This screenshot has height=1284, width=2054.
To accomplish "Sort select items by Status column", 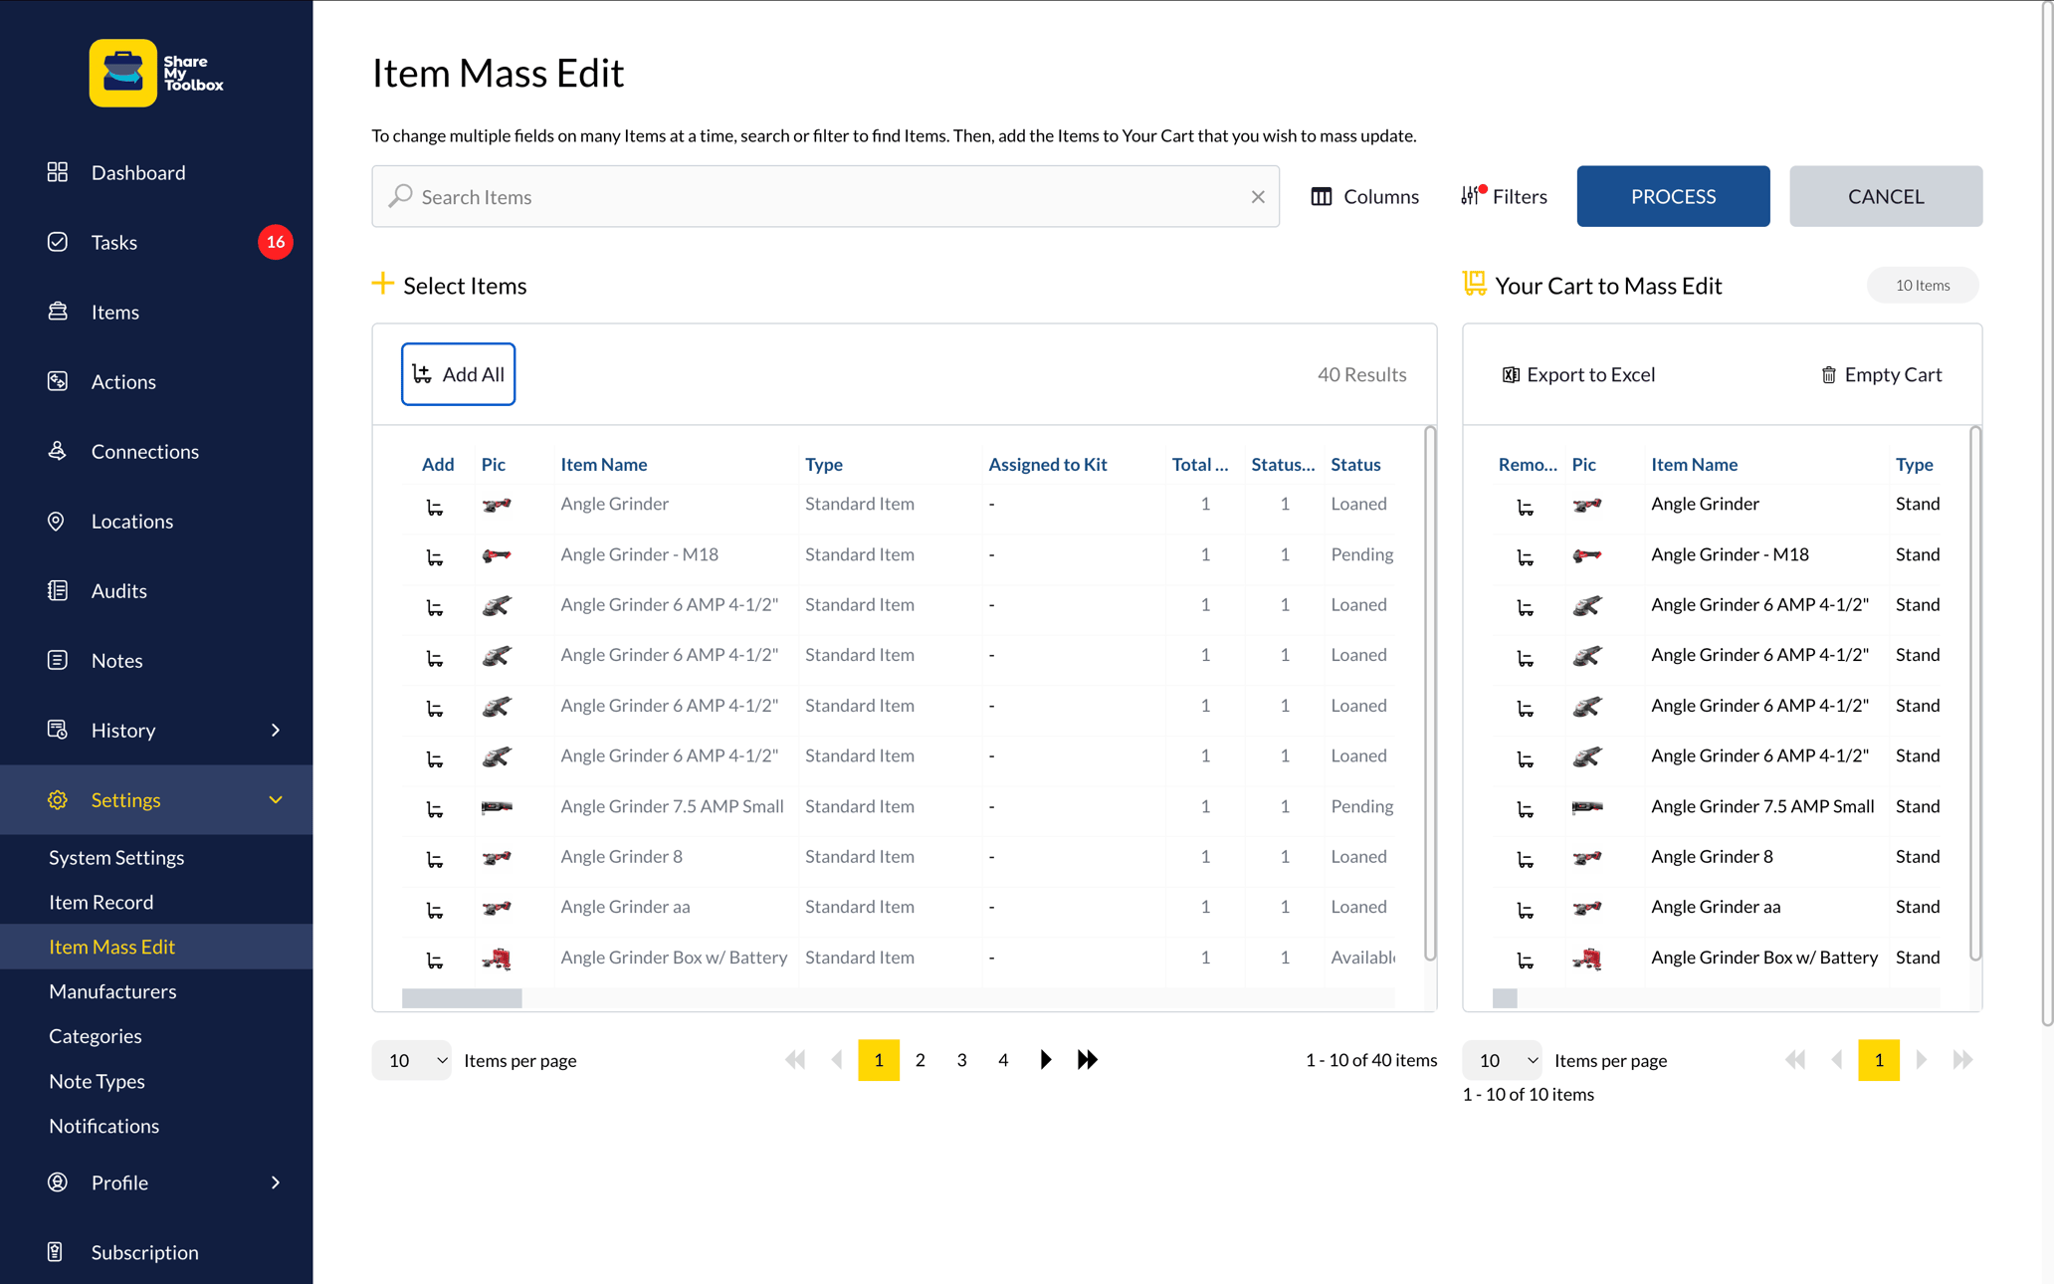I will coord(1355,464).
